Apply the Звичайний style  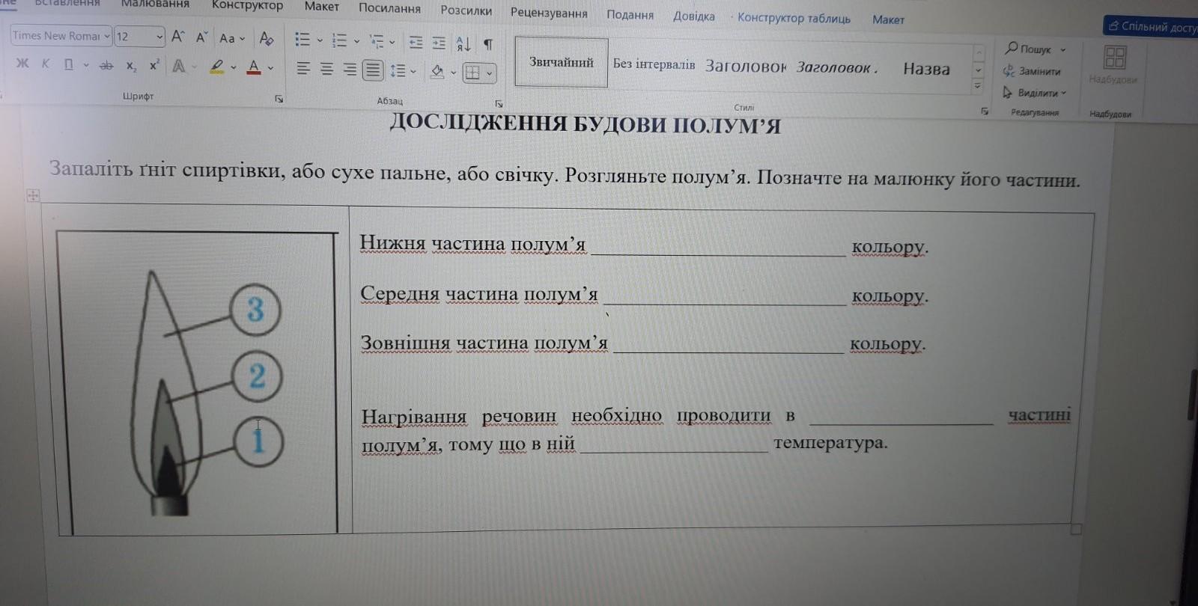(x=562, y=63)
